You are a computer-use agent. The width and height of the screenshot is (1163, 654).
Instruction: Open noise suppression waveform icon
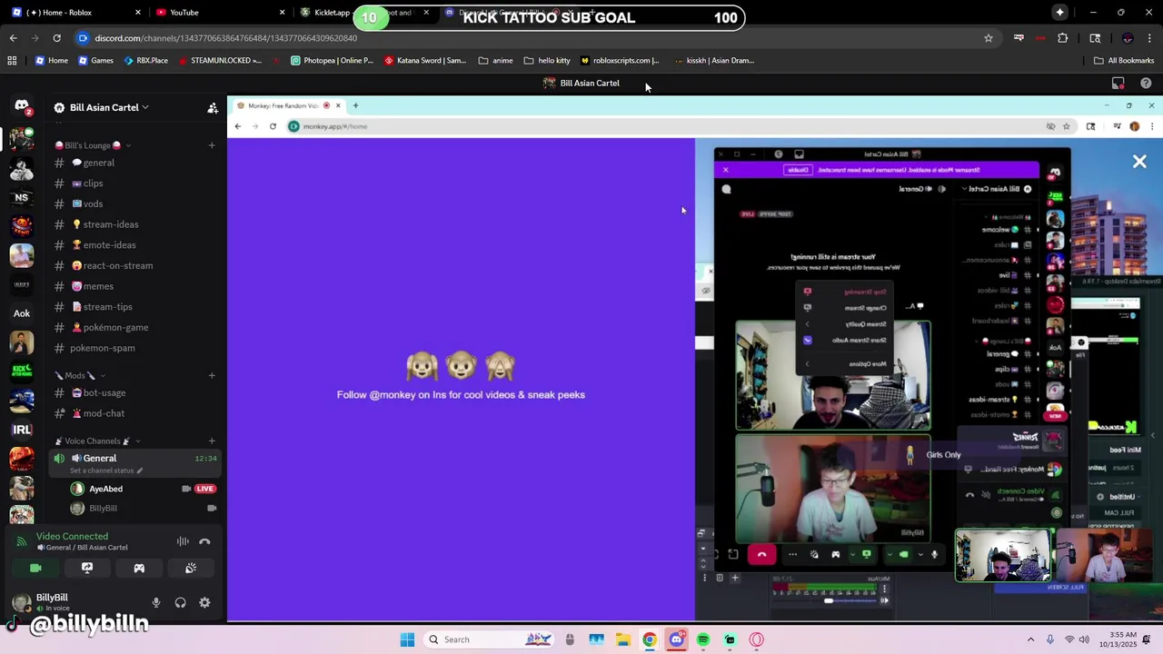pos(183,541)
